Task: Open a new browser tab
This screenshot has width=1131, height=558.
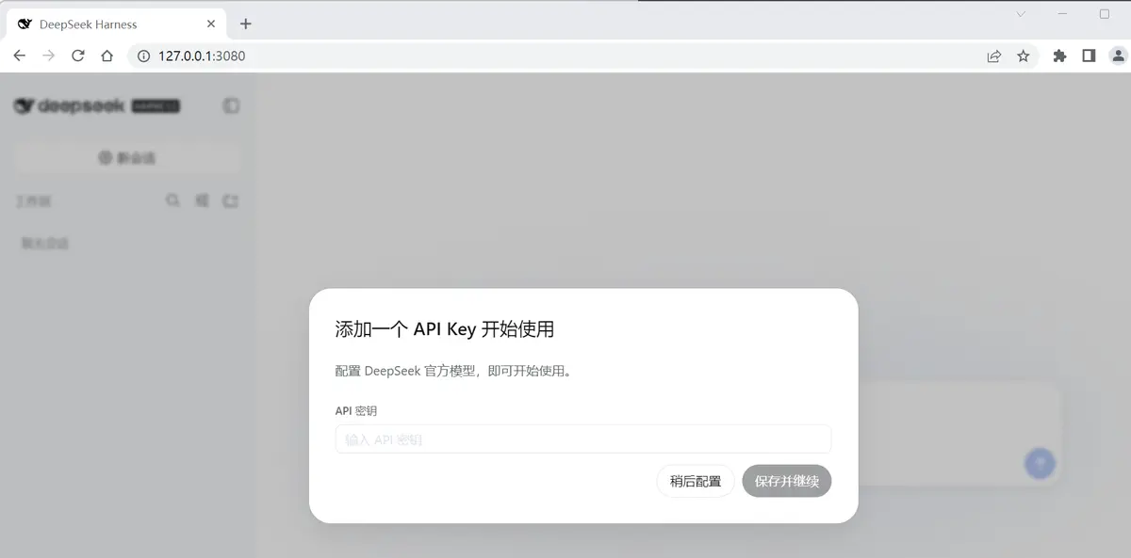Action: point(246,24)
